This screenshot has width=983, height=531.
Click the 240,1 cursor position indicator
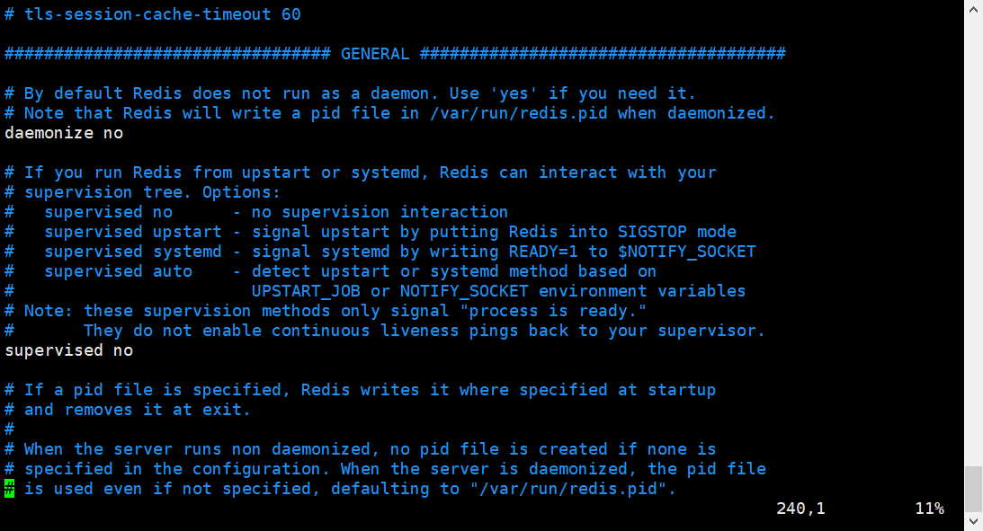click(800, 509)
